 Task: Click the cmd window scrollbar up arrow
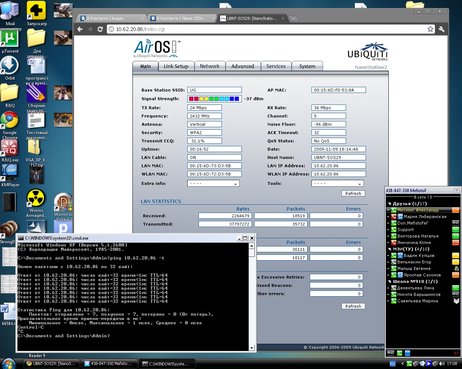click(252, 246)
